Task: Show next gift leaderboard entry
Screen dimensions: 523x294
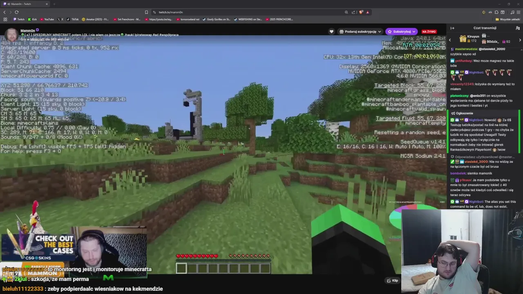Action: click(520, 40)
